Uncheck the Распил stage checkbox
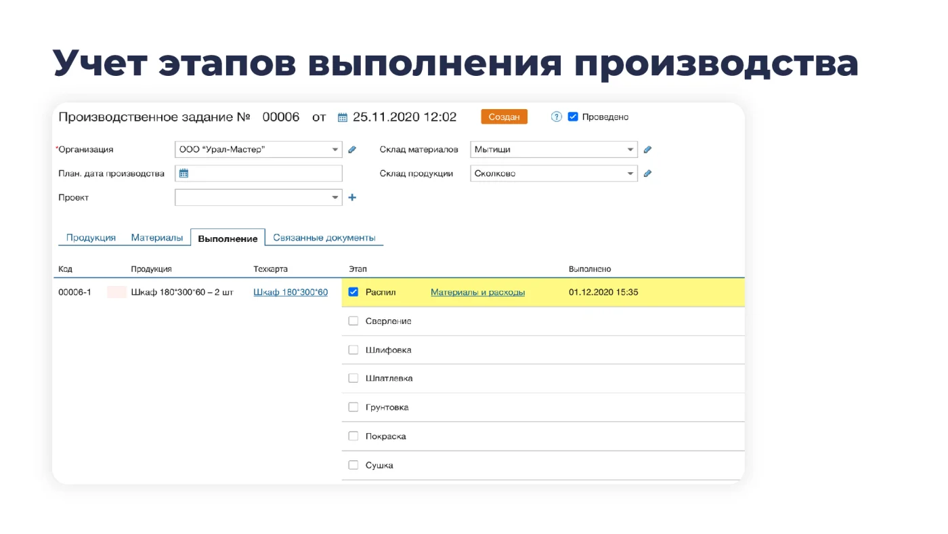This screenshot has height=534, width=948. tap(353, 292)
